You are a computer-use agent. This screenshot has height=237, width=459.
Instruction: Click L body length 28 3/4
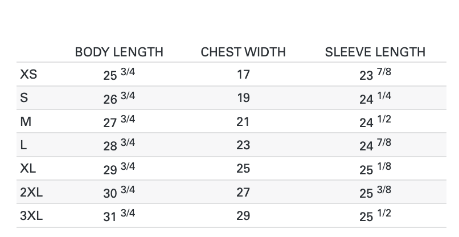(x=119, y=145)
